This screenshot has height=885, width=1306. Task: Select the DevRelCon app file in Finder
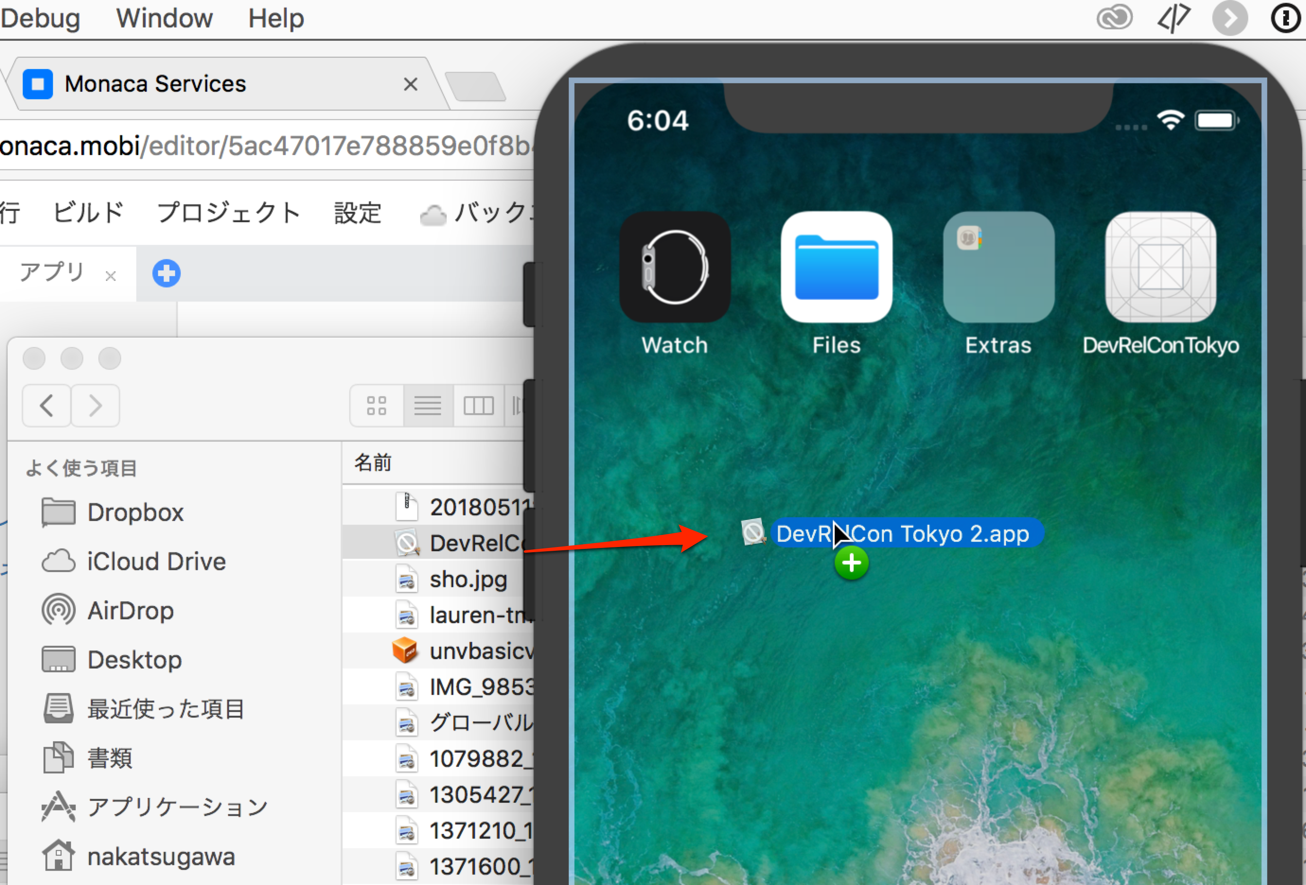[x=438, y=542]
